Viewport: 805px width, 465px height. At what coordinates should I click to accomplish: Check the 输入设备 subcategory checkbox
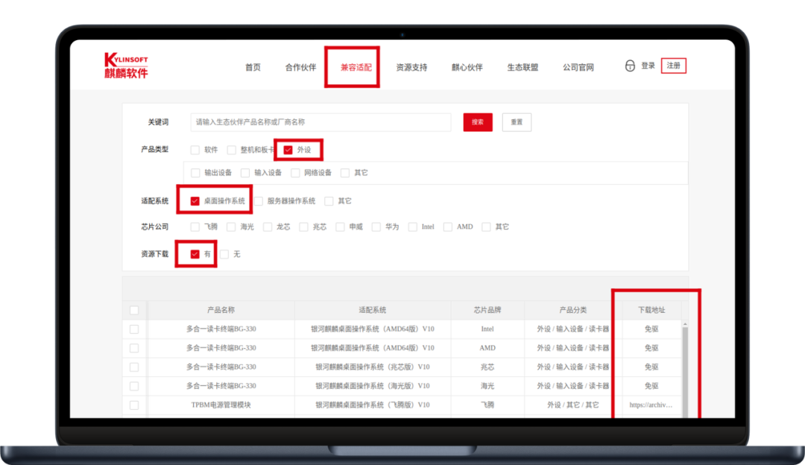[x=245, y=173]
